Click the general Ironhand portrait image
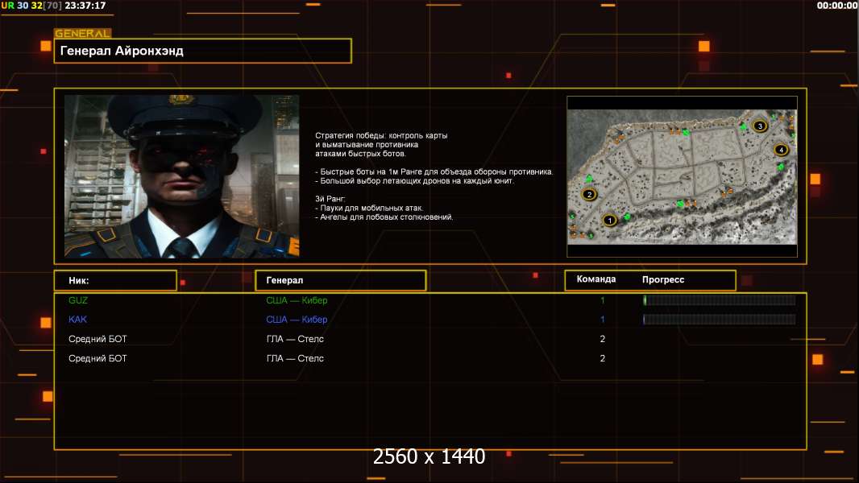 coord(182,176)
